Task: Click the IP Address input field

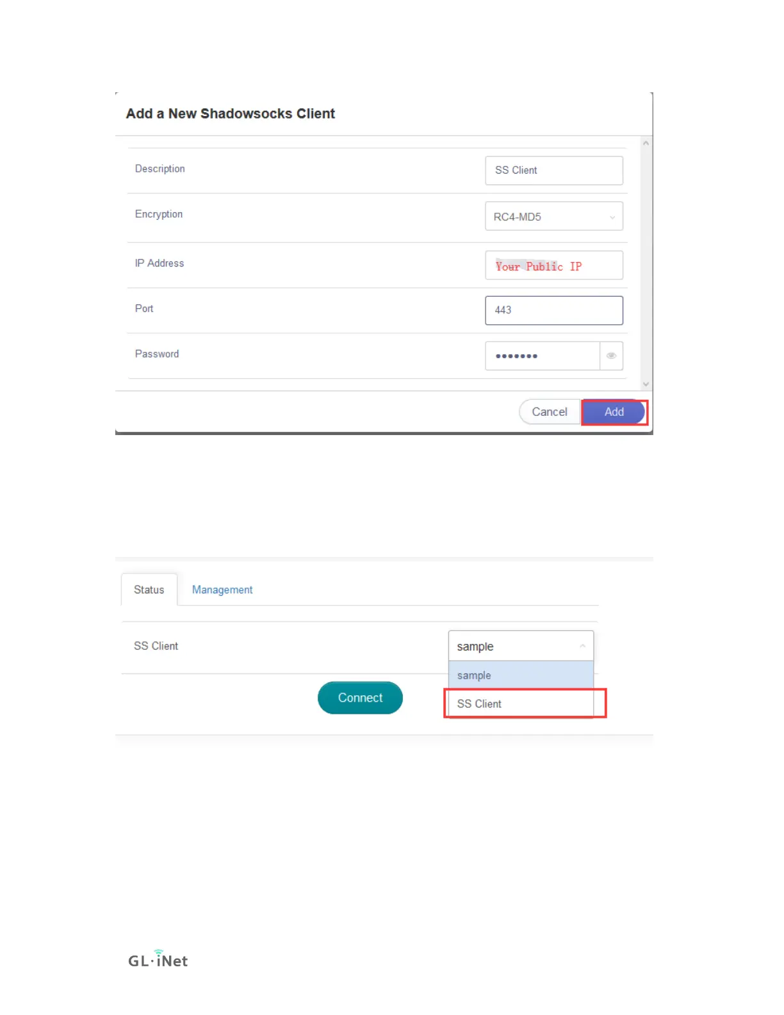Action: coord(554,265)
